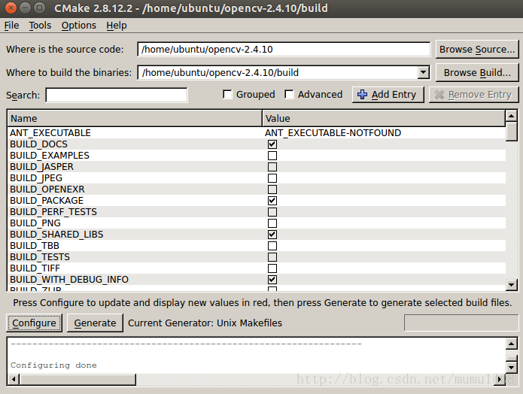This screenshot has width=523, height=394.
Task: Check the BUILD_EXAMPLES checkbox
Action: pos(272,156)
